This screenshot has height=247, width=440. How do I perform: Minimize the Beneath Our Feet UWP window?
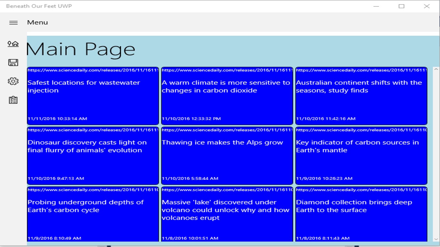[376, 6]
